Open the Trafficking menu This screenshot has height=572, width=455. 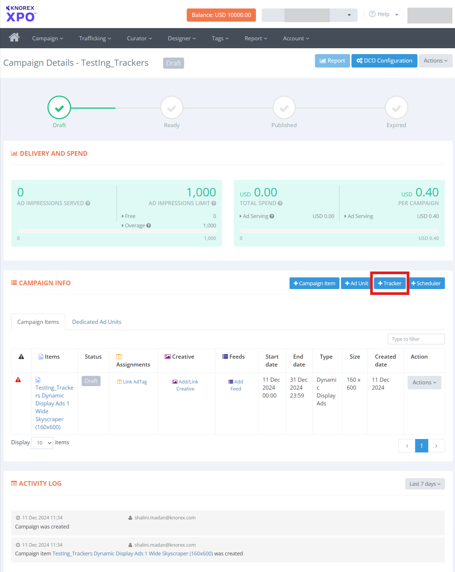coord(95,38)
